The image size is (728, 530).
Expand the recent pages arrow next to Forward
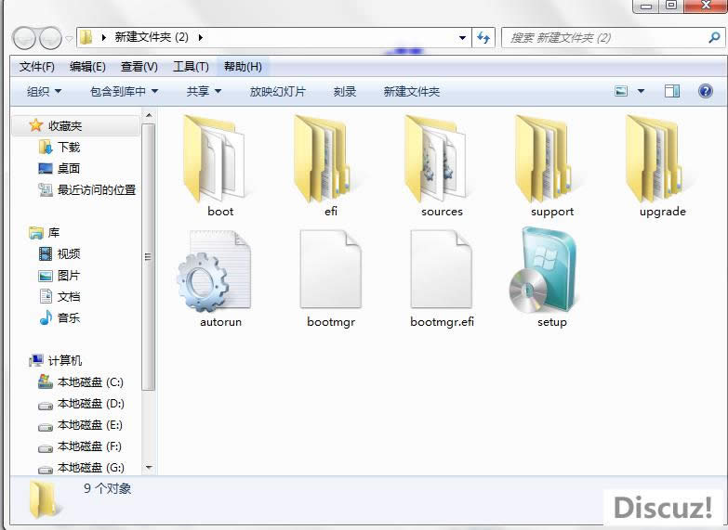pos(69,38)
